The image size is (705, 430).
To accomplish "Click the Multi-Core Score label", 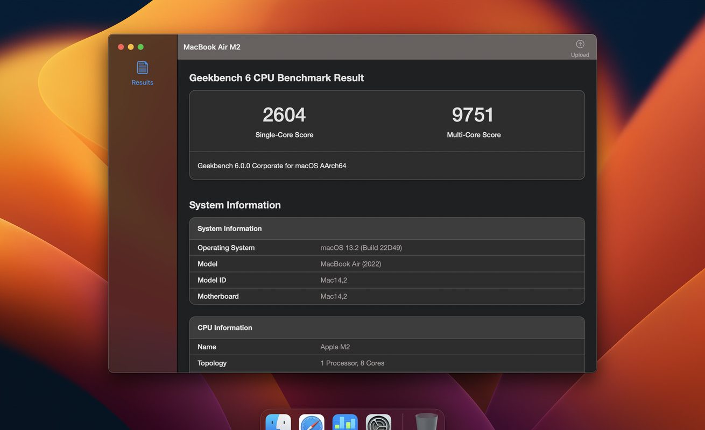I will [474, 135].
